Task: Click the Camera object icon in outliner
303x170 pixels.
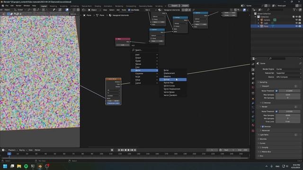Action: 262,20
